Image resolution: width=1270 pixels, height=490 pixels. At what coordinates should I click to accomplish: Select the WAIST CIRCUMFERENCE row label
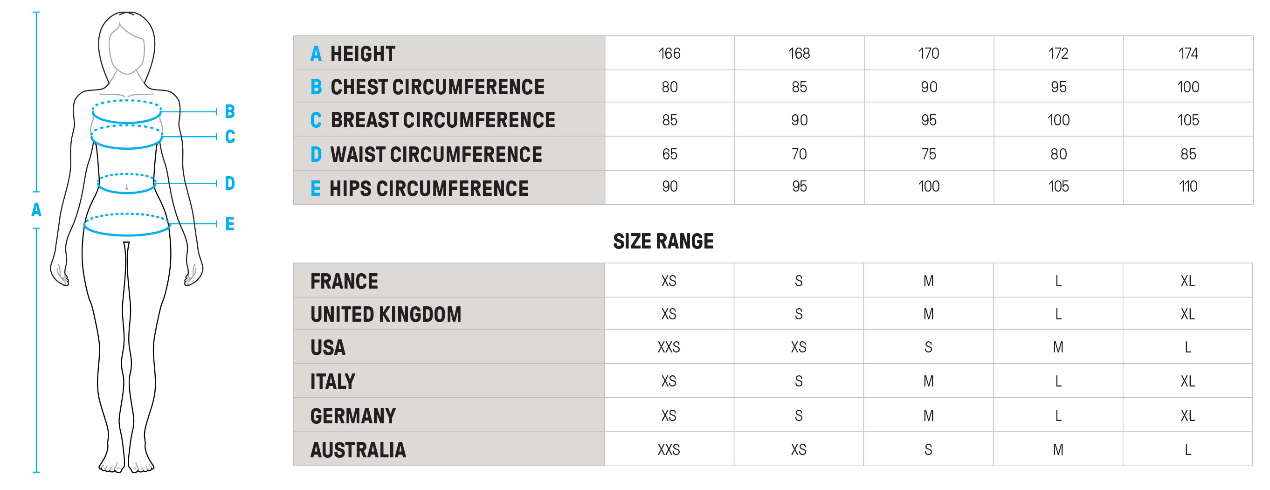pyautogui.click(x=436, y=154)
